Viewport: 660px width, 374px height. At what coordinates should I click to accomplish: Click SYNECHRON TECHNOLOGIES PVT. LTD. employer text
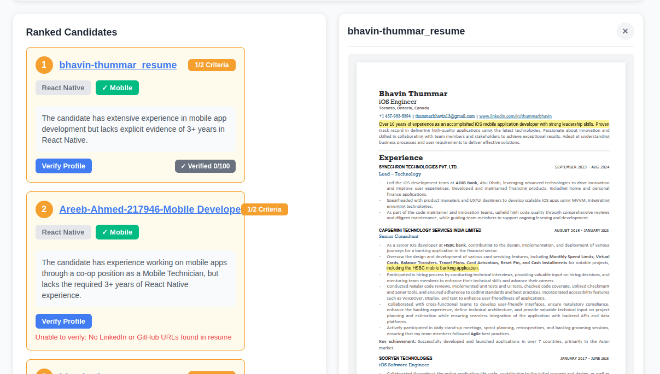pos(418,167)
